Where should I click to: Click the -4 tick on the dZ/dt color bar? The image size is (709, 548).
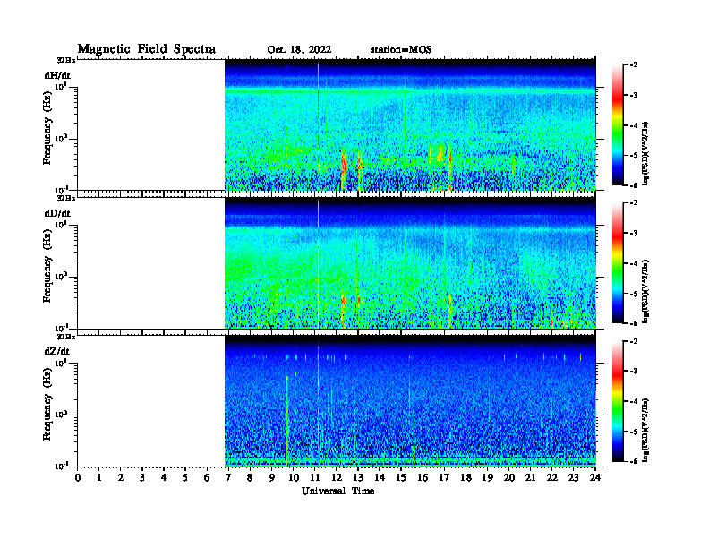tap(633, 401)
